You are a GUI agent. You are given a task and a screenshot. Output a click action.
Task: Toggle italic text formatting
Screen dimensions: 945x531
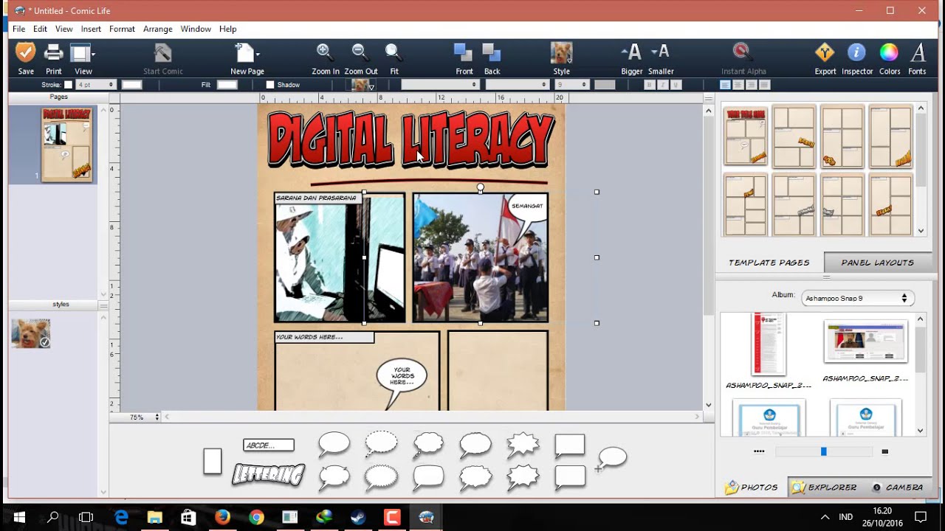663,85
